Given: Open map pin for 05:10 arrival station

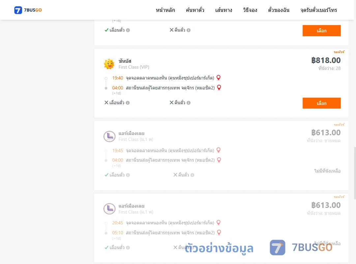Looking at the screenshot, I should tap(219, 233).
